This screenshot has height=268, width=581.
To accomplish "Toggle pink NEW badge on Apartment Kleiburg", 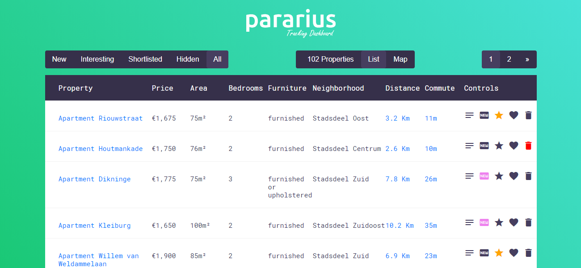I will coord(484,222).
